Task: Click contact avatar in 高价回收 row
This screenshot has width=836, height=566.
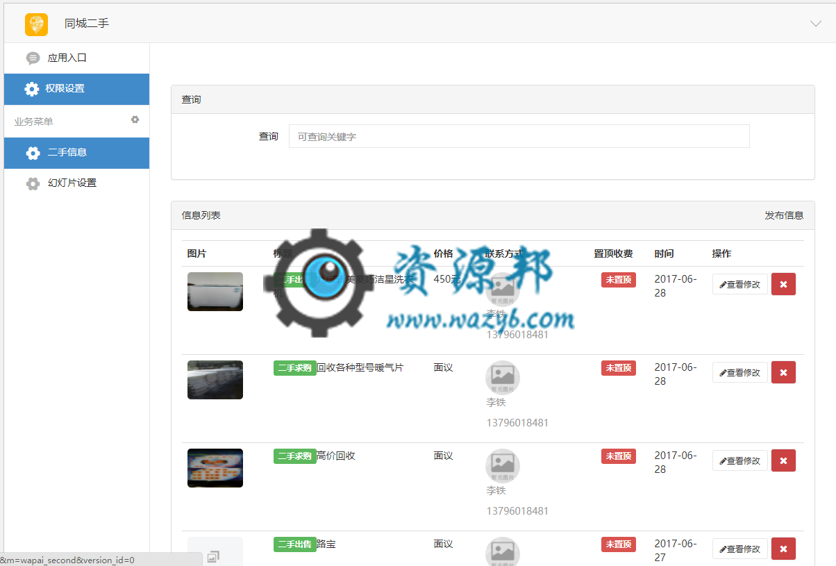Action: pos(503,466)
